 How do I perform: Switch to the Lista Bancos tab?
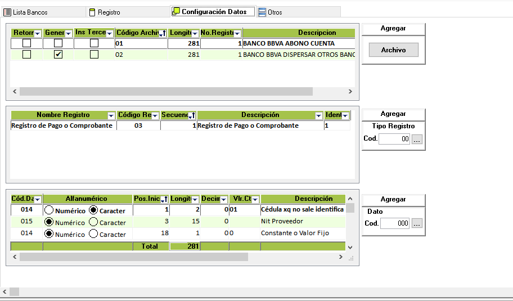[26, 12]
